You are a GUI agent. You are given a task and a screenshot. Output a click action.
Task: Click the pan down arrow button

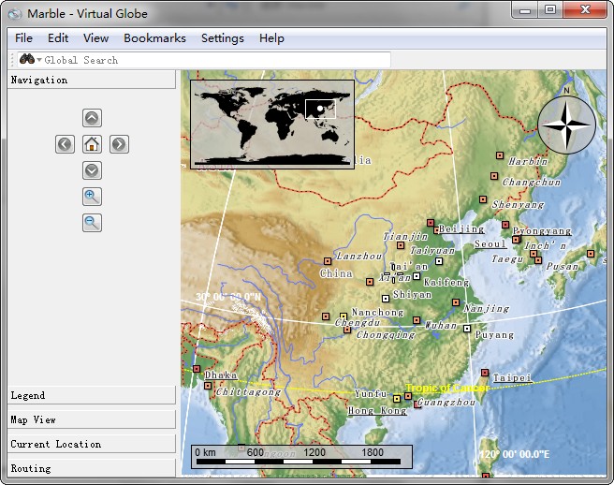(92, 170)
